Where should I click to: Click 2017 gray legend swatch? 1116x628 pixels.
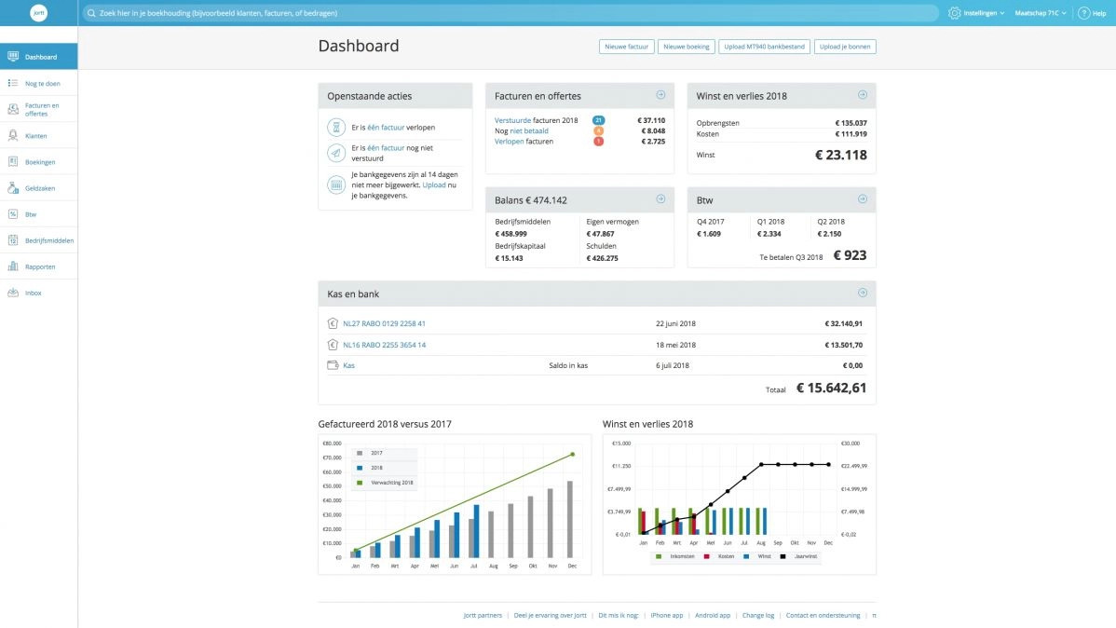(360, 454)
